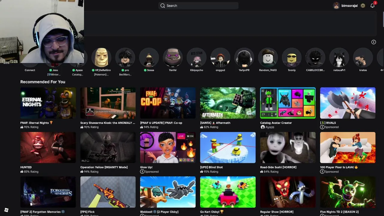
Task: Open Recommended For You section heading
Action: click(43, 82)
